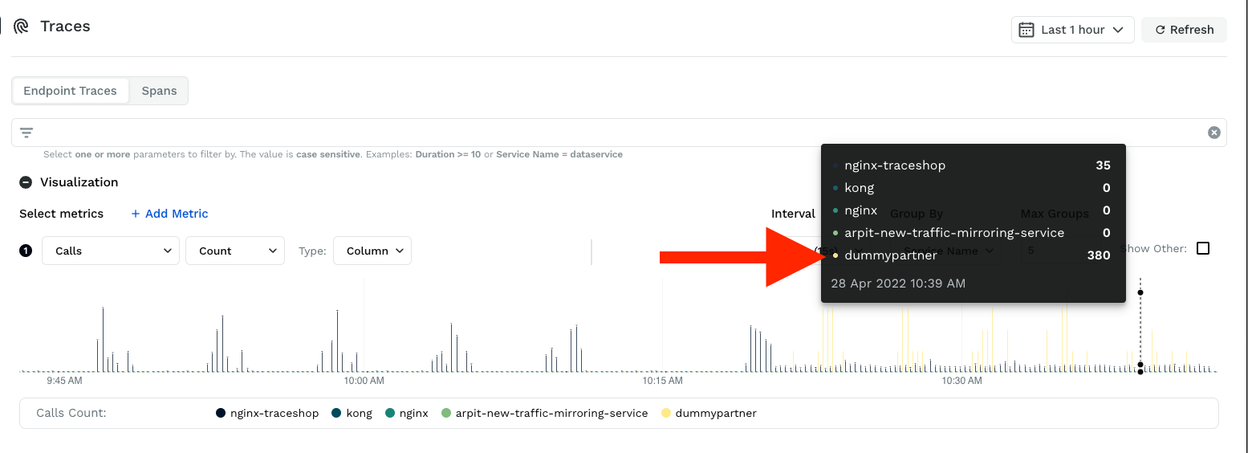Click the Calls Count legend label
Image resolution: width=1248 pixels, height=453 pixels.
(x=71, y=414)
